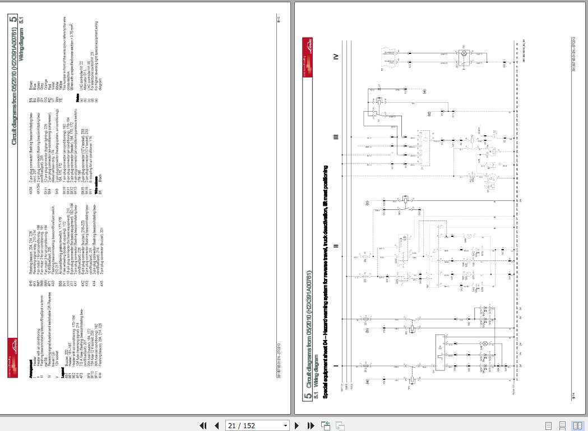Click the section label 'IV' in the diagram
Viewport: 588px width, 431px height.
[336, 57]
